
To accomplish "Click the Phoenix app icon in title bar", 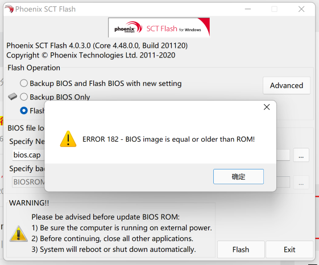I will (9, 9).
